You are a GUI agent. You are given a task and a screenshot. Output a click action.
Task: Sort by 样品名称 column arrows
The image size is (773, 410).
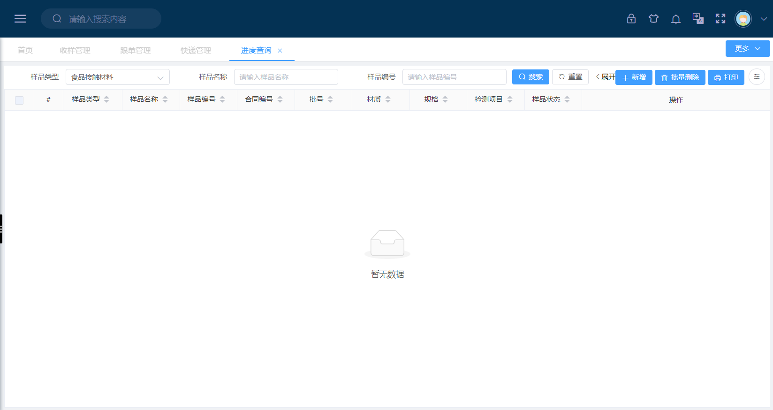165,99
